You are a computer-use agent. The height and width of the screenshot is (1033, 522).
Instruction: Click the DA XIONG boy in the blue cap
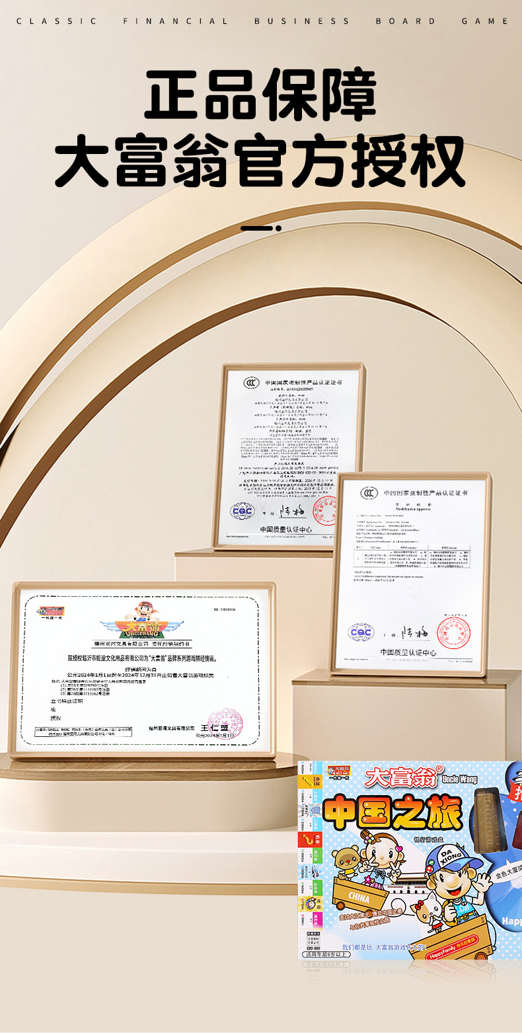pos(457,884)
